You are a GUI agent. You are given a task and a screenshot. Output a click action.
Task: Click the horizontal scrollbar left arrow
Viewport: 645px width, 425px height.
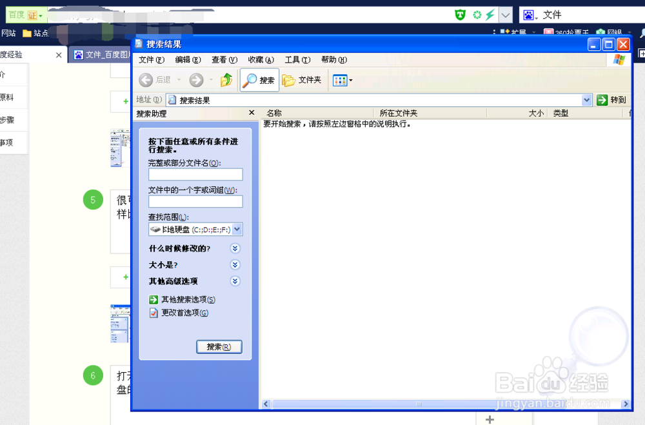click(x=266, y=404)
